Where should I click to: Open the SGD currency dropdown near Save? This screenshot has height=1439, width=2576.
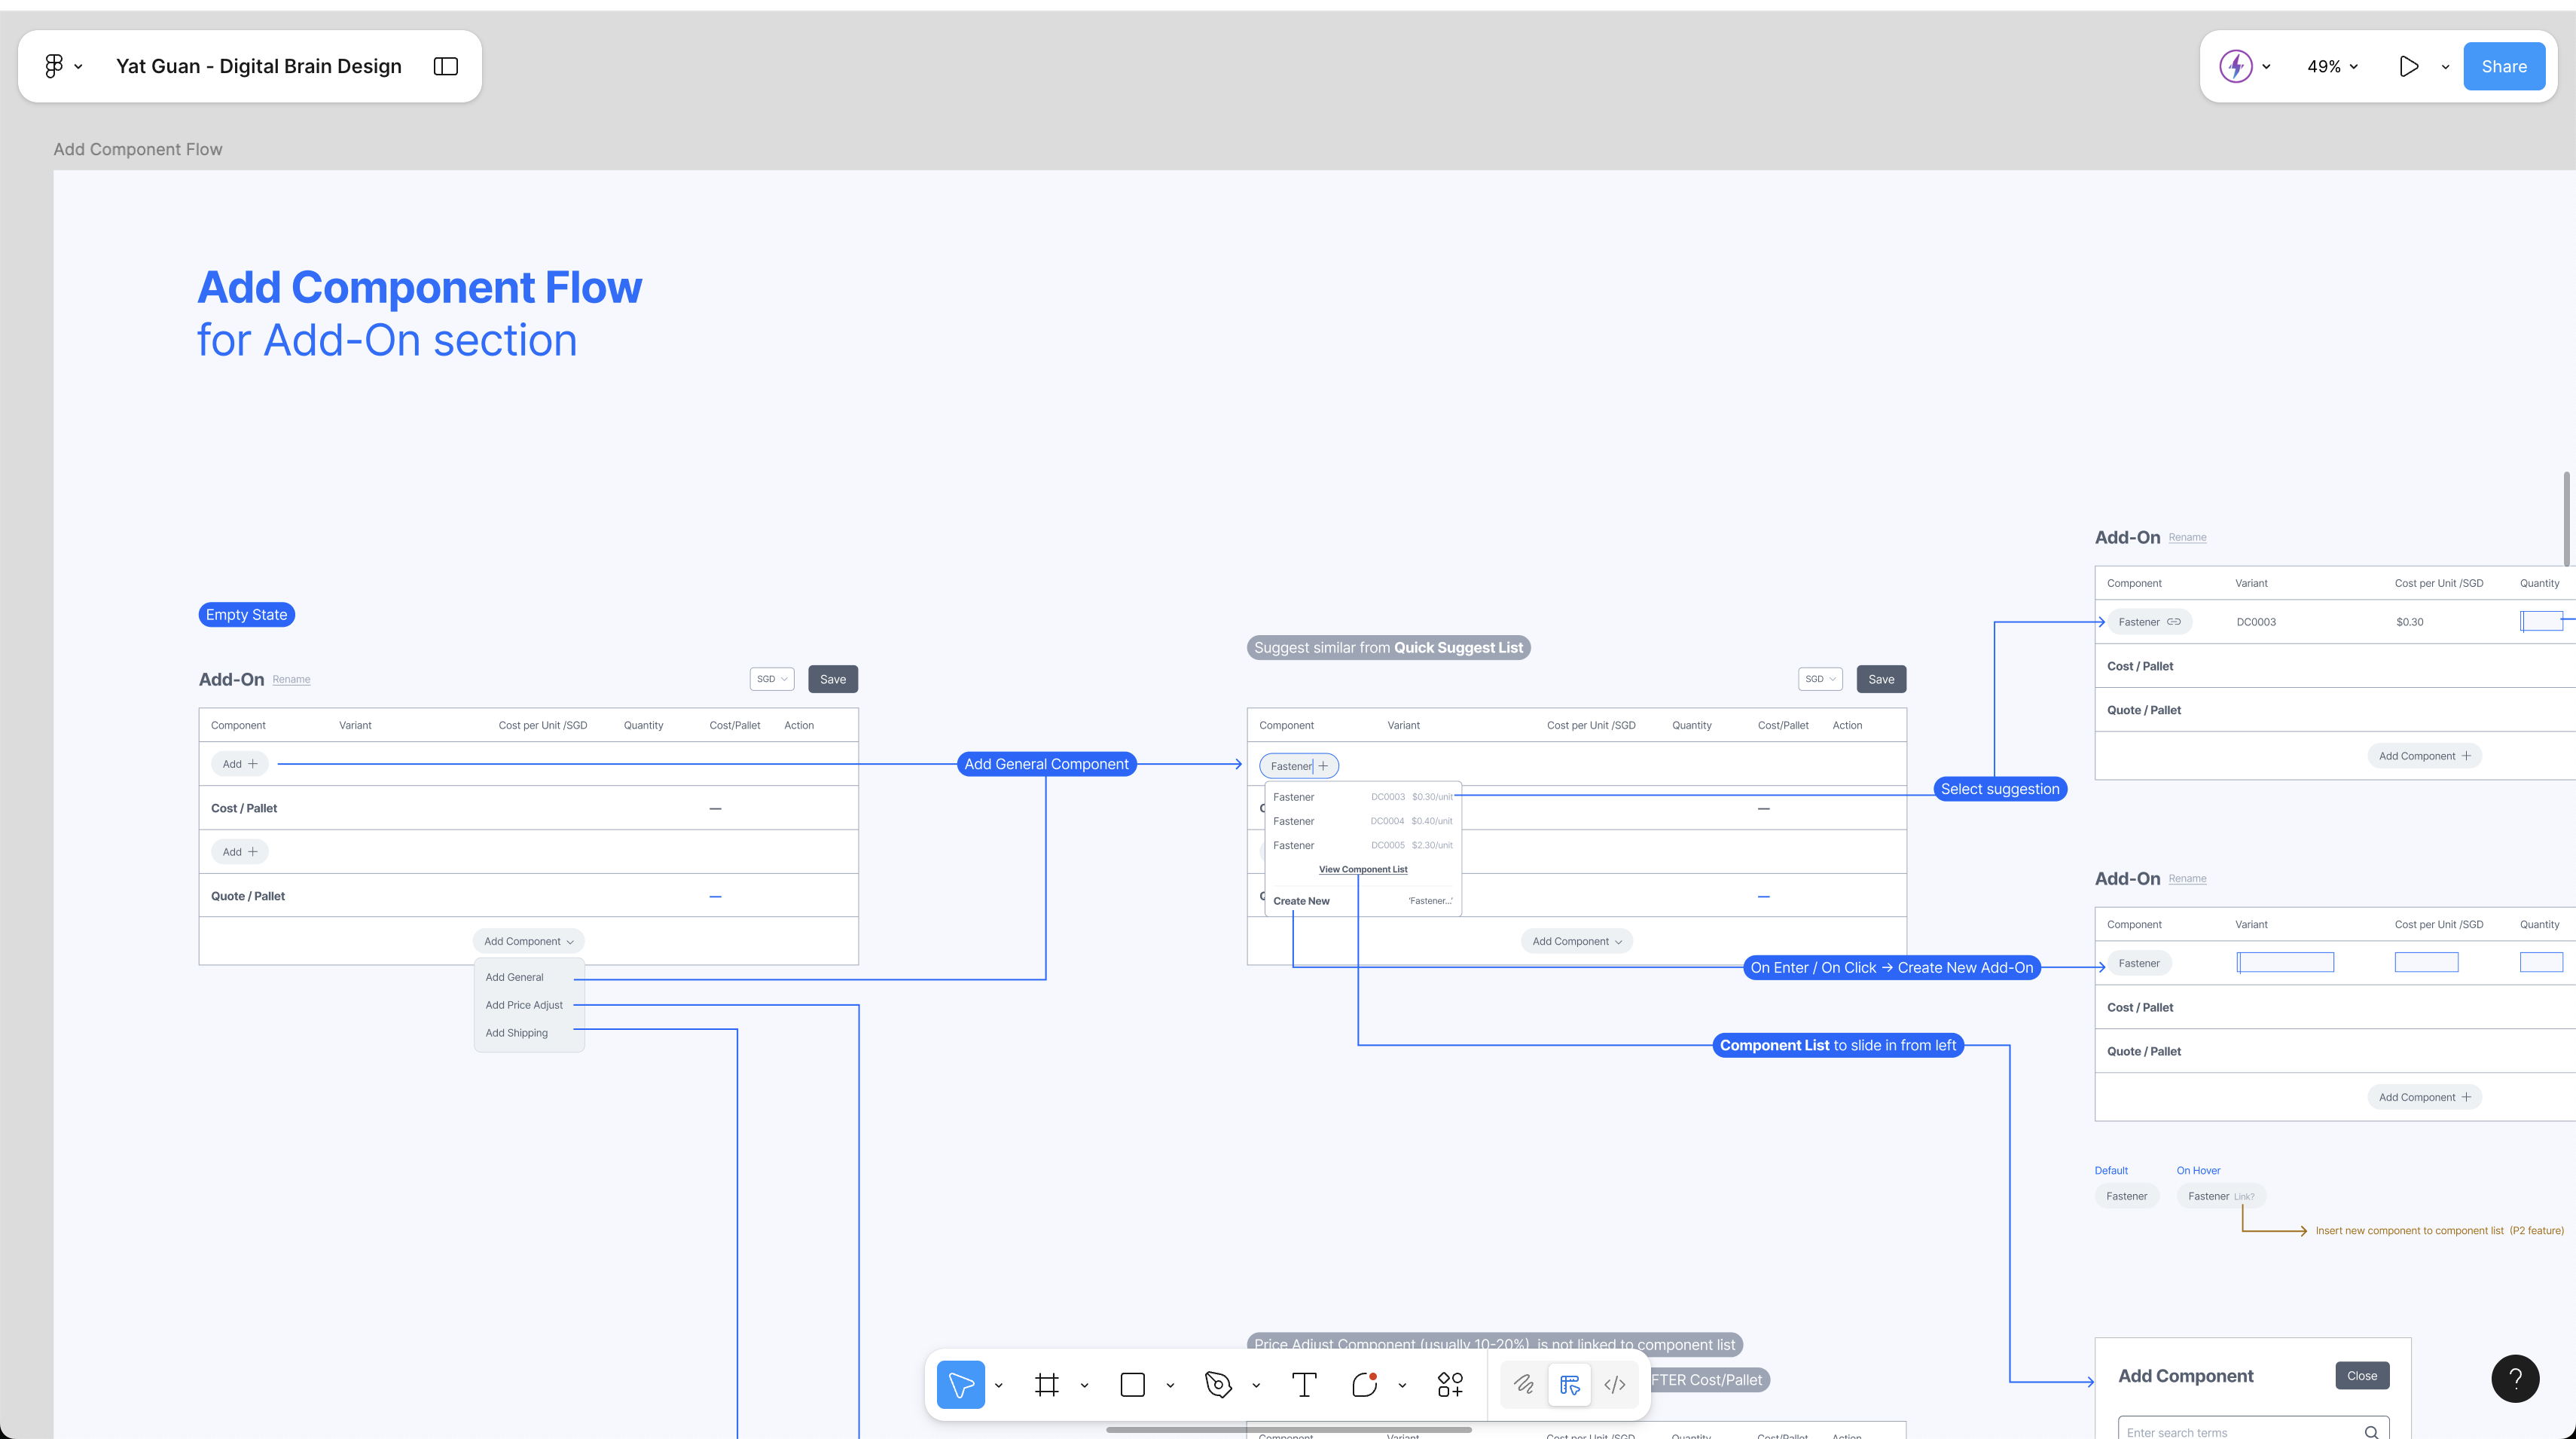(x=771, y=679)
